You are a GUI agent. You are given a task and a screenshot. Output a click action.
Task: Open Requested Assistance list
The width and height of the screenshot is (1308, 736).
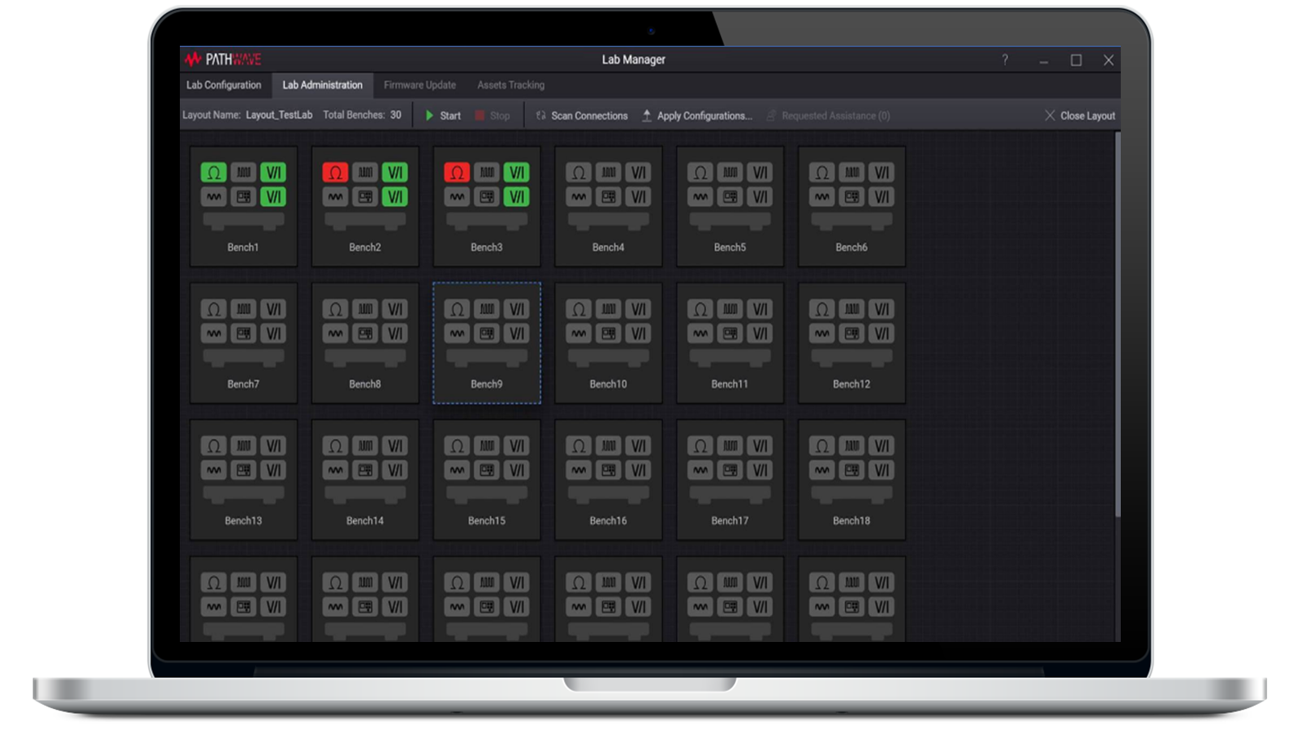pos(827,115)
